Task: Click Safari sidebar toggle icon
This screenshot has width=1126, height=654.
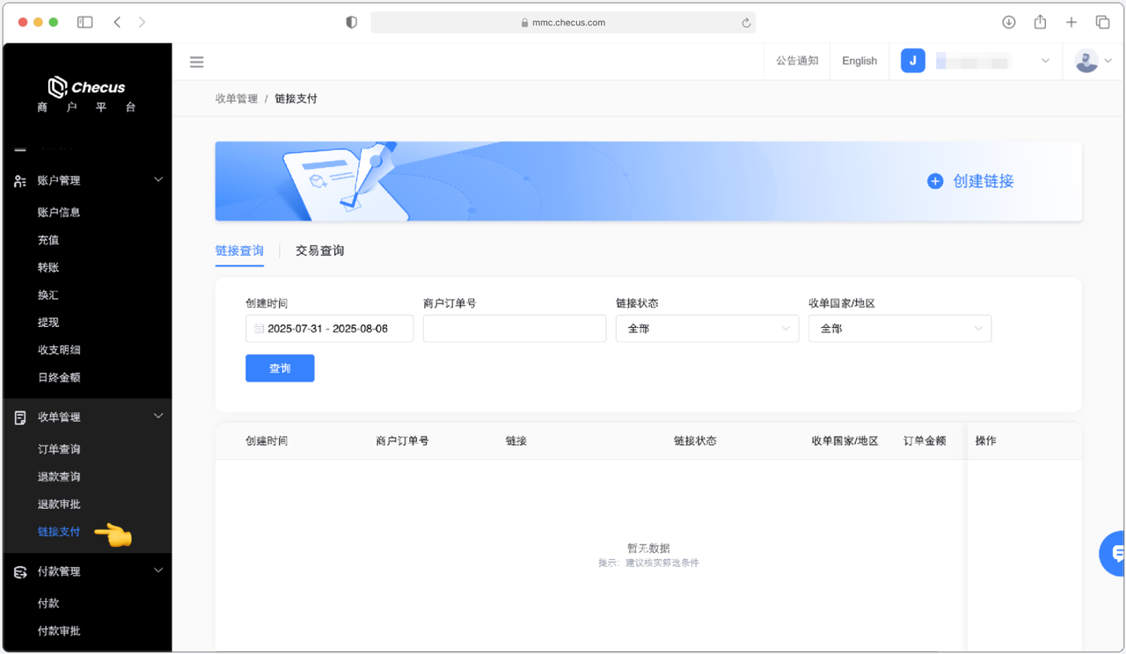Action: pos(85,22)
